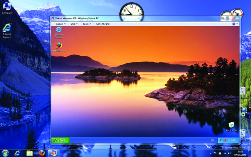
Task: Open Mozilla Firefox on the XP desktop
Action: pos(59,47)
